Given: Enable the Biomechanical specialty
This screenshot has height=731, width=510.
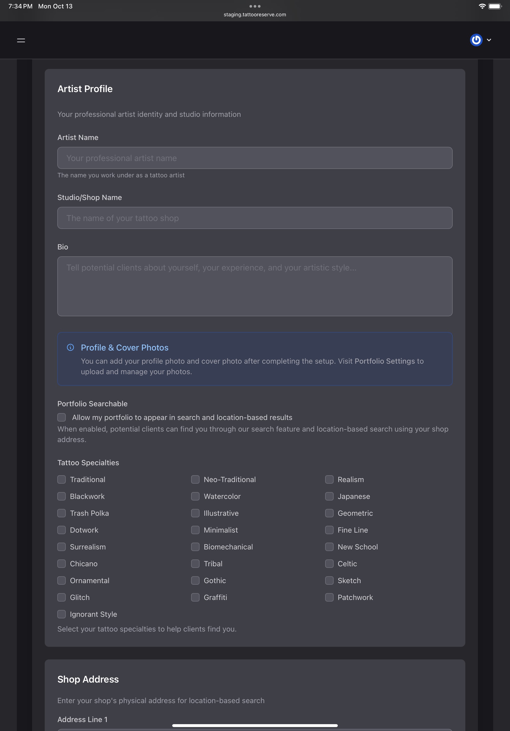Looking at the screenshot, I should [x=195, y=547].
